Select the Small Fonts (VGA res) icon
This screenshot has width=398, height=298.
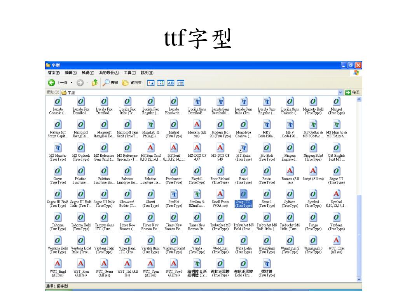[x=220, y=194]
